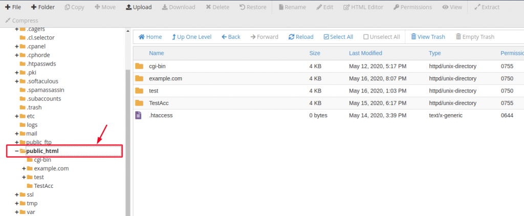The width and height of the screenshot is (524, 216).
Task: Collapse the public_html tree folder
Action: pyautogui.click(x=17, y=151)
